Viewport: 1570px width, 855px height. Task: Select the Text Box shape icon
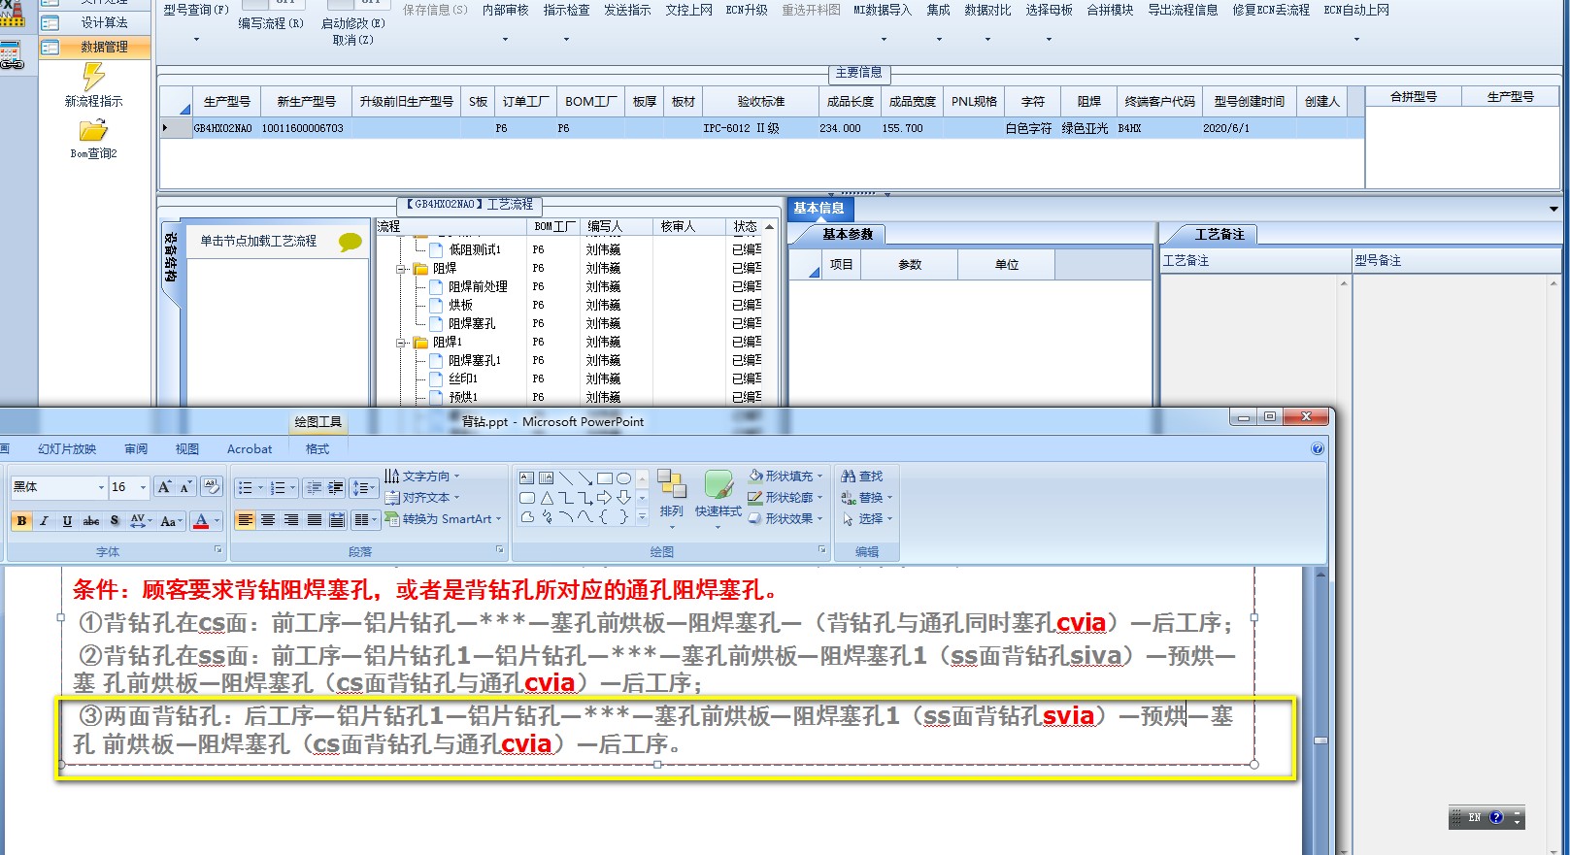click(526, 477)
